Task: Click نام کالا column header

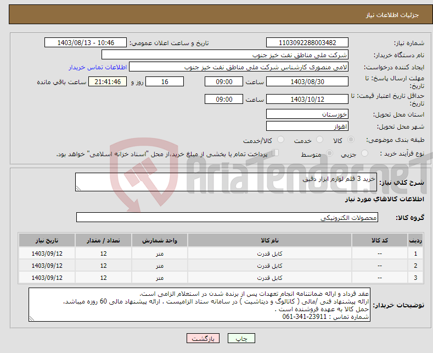Action: (269, 240)
